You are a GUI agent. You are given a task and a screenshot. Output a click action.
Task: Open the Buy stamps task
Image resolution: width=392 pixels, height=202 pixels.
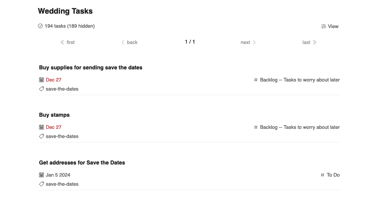point(54,115)
